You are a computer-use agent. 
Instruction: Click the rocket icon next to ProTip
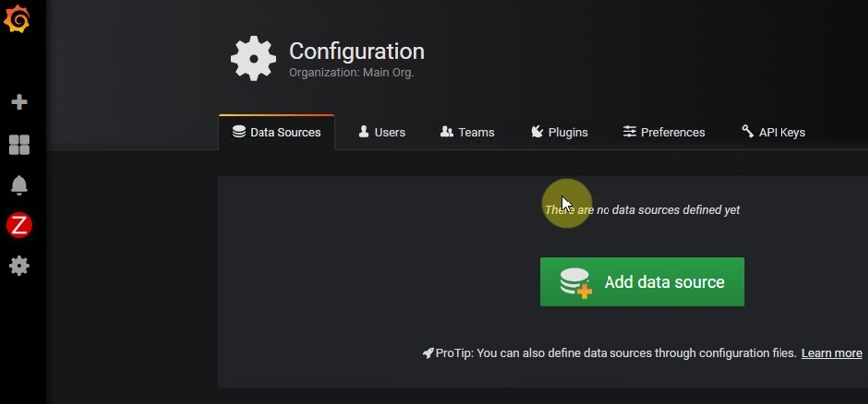[428, 353]
